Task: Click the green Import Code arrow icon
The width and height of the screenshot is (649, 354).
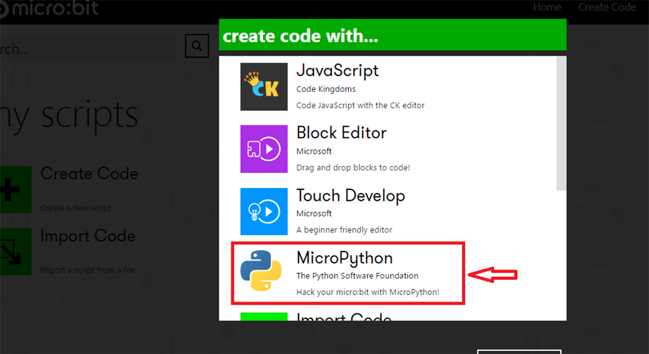Action: pos(16,251)
